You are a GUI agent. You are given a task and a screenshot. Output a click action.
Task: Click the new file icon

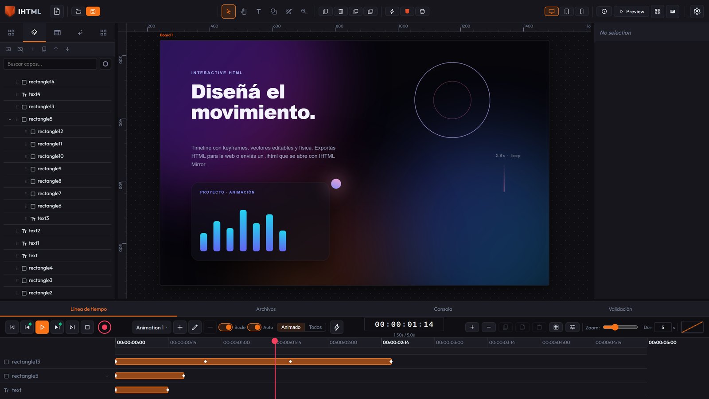click(x=57, y=12)
